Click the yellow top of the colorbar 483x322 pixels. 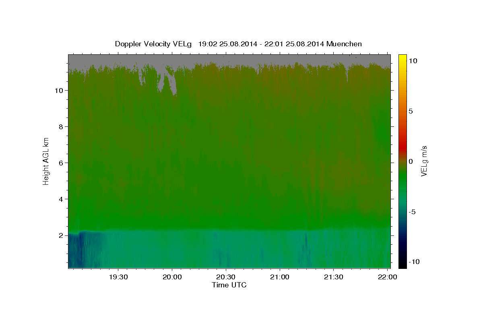[402, 58]
